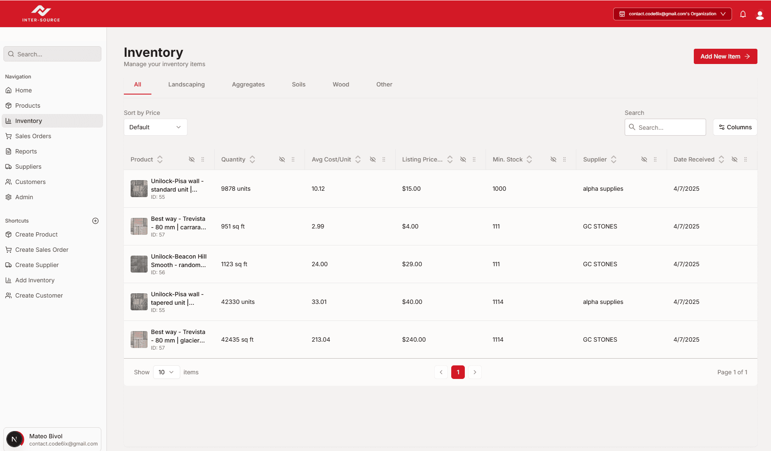Switch to the Landscaping tab
This screenshot has height=451, width=771.
pyautogui.click(x=187, y=84)
